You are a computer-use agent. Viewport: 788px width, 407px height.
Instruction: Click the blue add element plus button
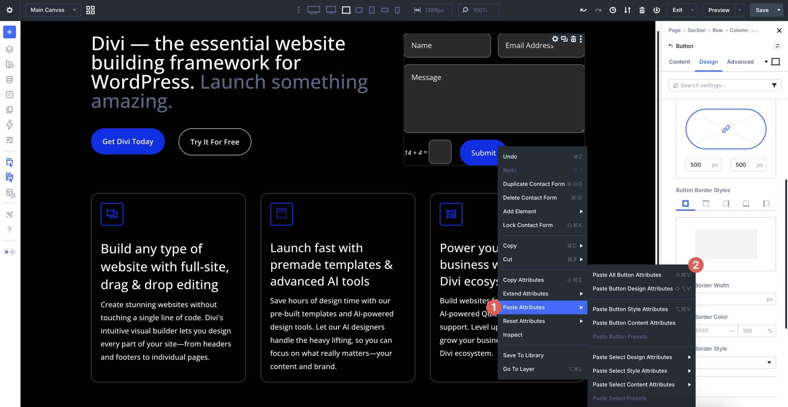click(x=10, y=32)
